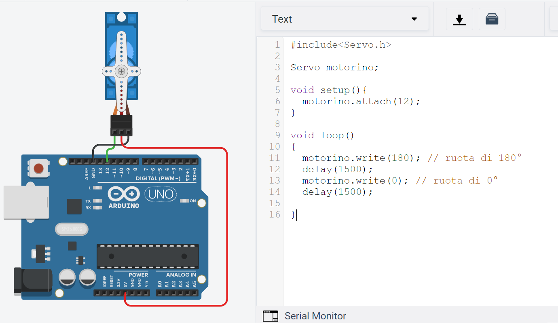Click code line 'motorino.attach(12);'
Screen dimensions: 558x323
[x=361, y=101]
